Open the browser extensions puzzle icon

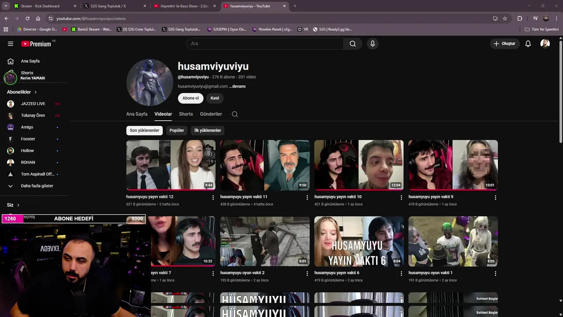click(519, 18)
